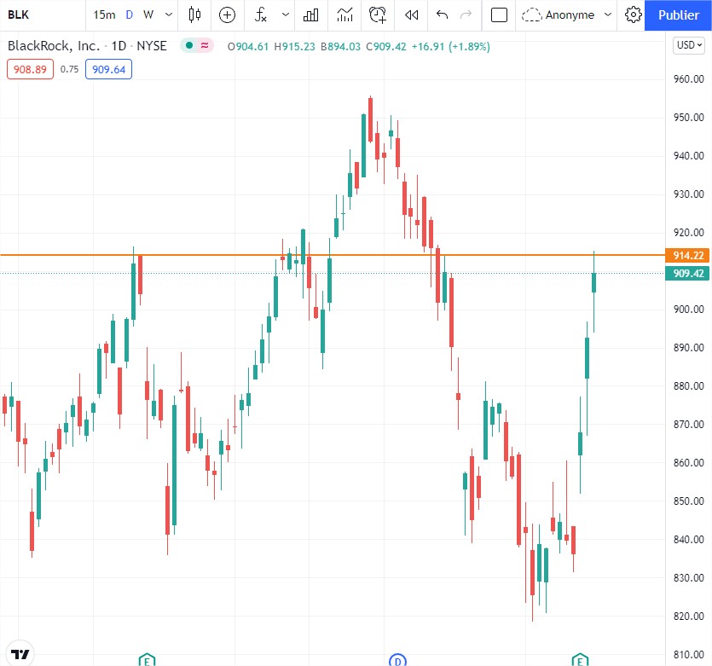
Task: Click the 900.00 price axis label
Action: [x=688, y=310]
